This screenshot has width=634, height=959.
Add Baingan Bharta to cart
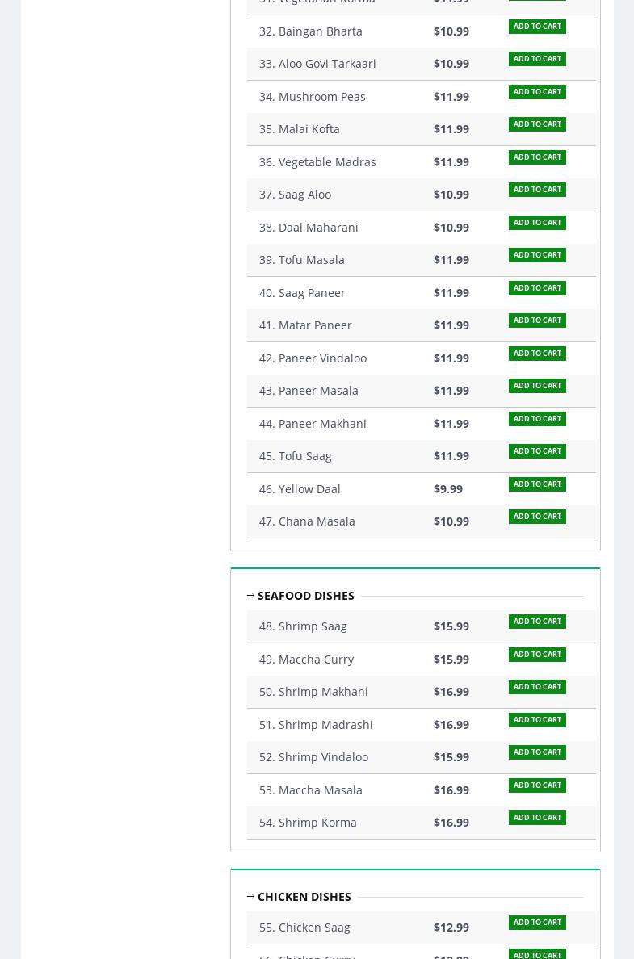[537, 27]
